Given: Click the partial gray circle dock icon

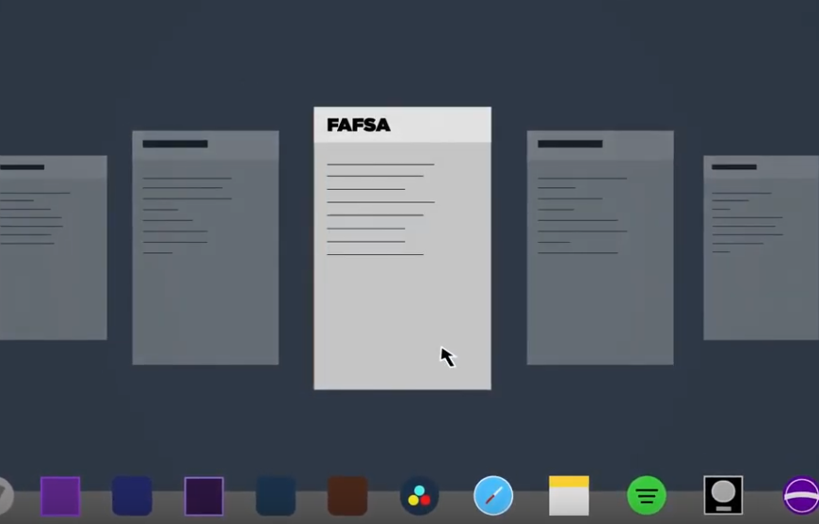Looking at the screenshot, I should tap(5, 496).
